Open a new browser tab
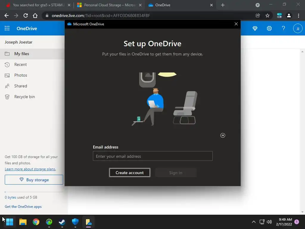Screen dimensions: 305x229 click(x=223, y=5)
